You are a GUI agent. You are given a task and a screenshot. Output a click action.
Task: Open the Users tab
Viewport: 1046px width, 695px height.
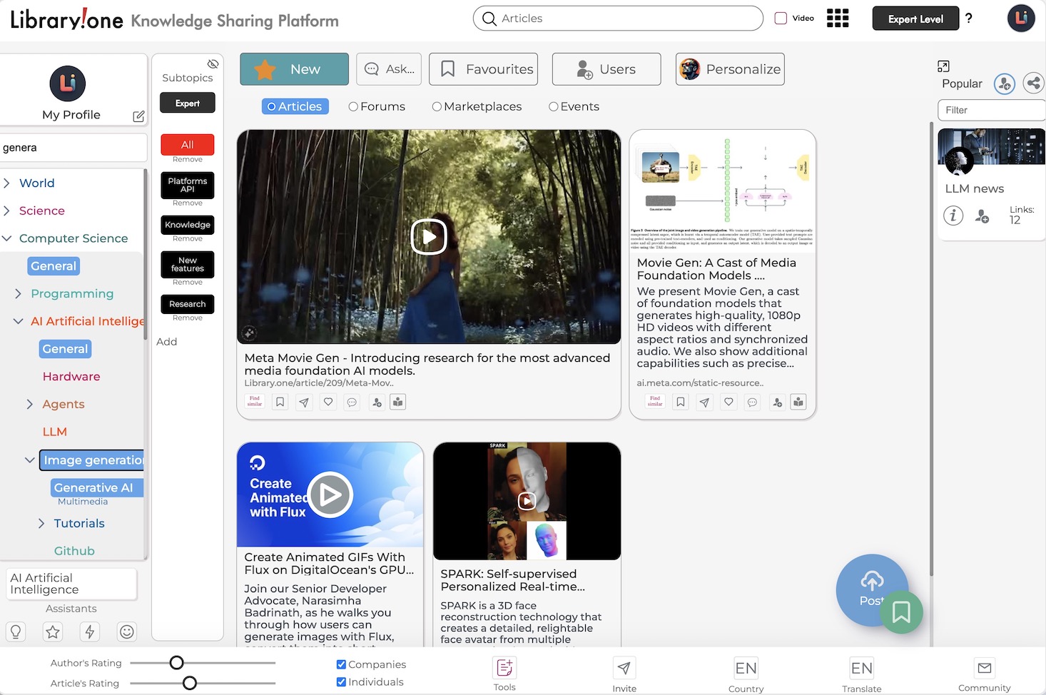[606, 69]
